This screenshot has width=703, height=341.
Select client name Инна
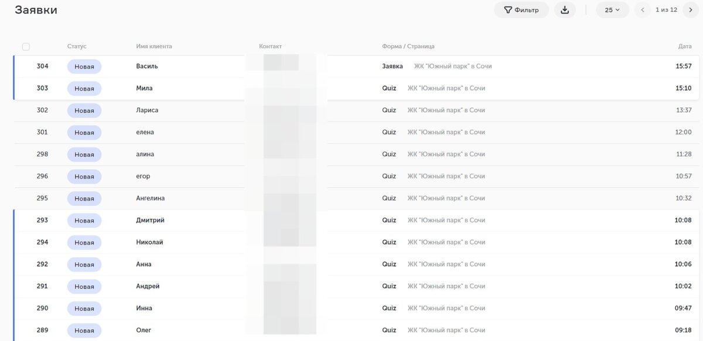click(x=144, y=308)
